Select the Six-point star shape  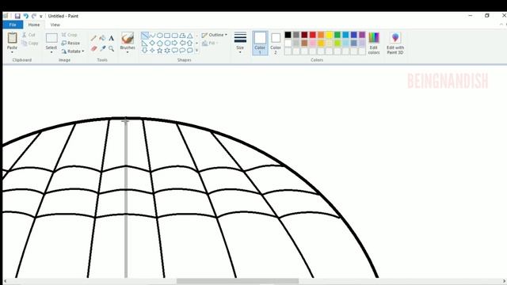pyautogui.click(x=167, y=51)
